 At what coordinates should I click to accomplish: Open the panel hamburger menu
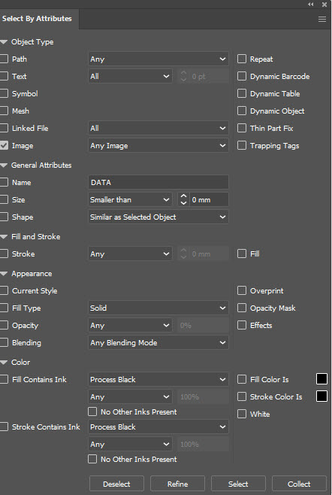322,20
